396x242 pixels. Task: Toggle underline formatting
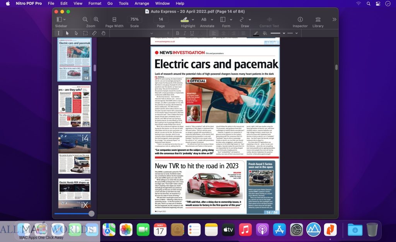point(192,33)
